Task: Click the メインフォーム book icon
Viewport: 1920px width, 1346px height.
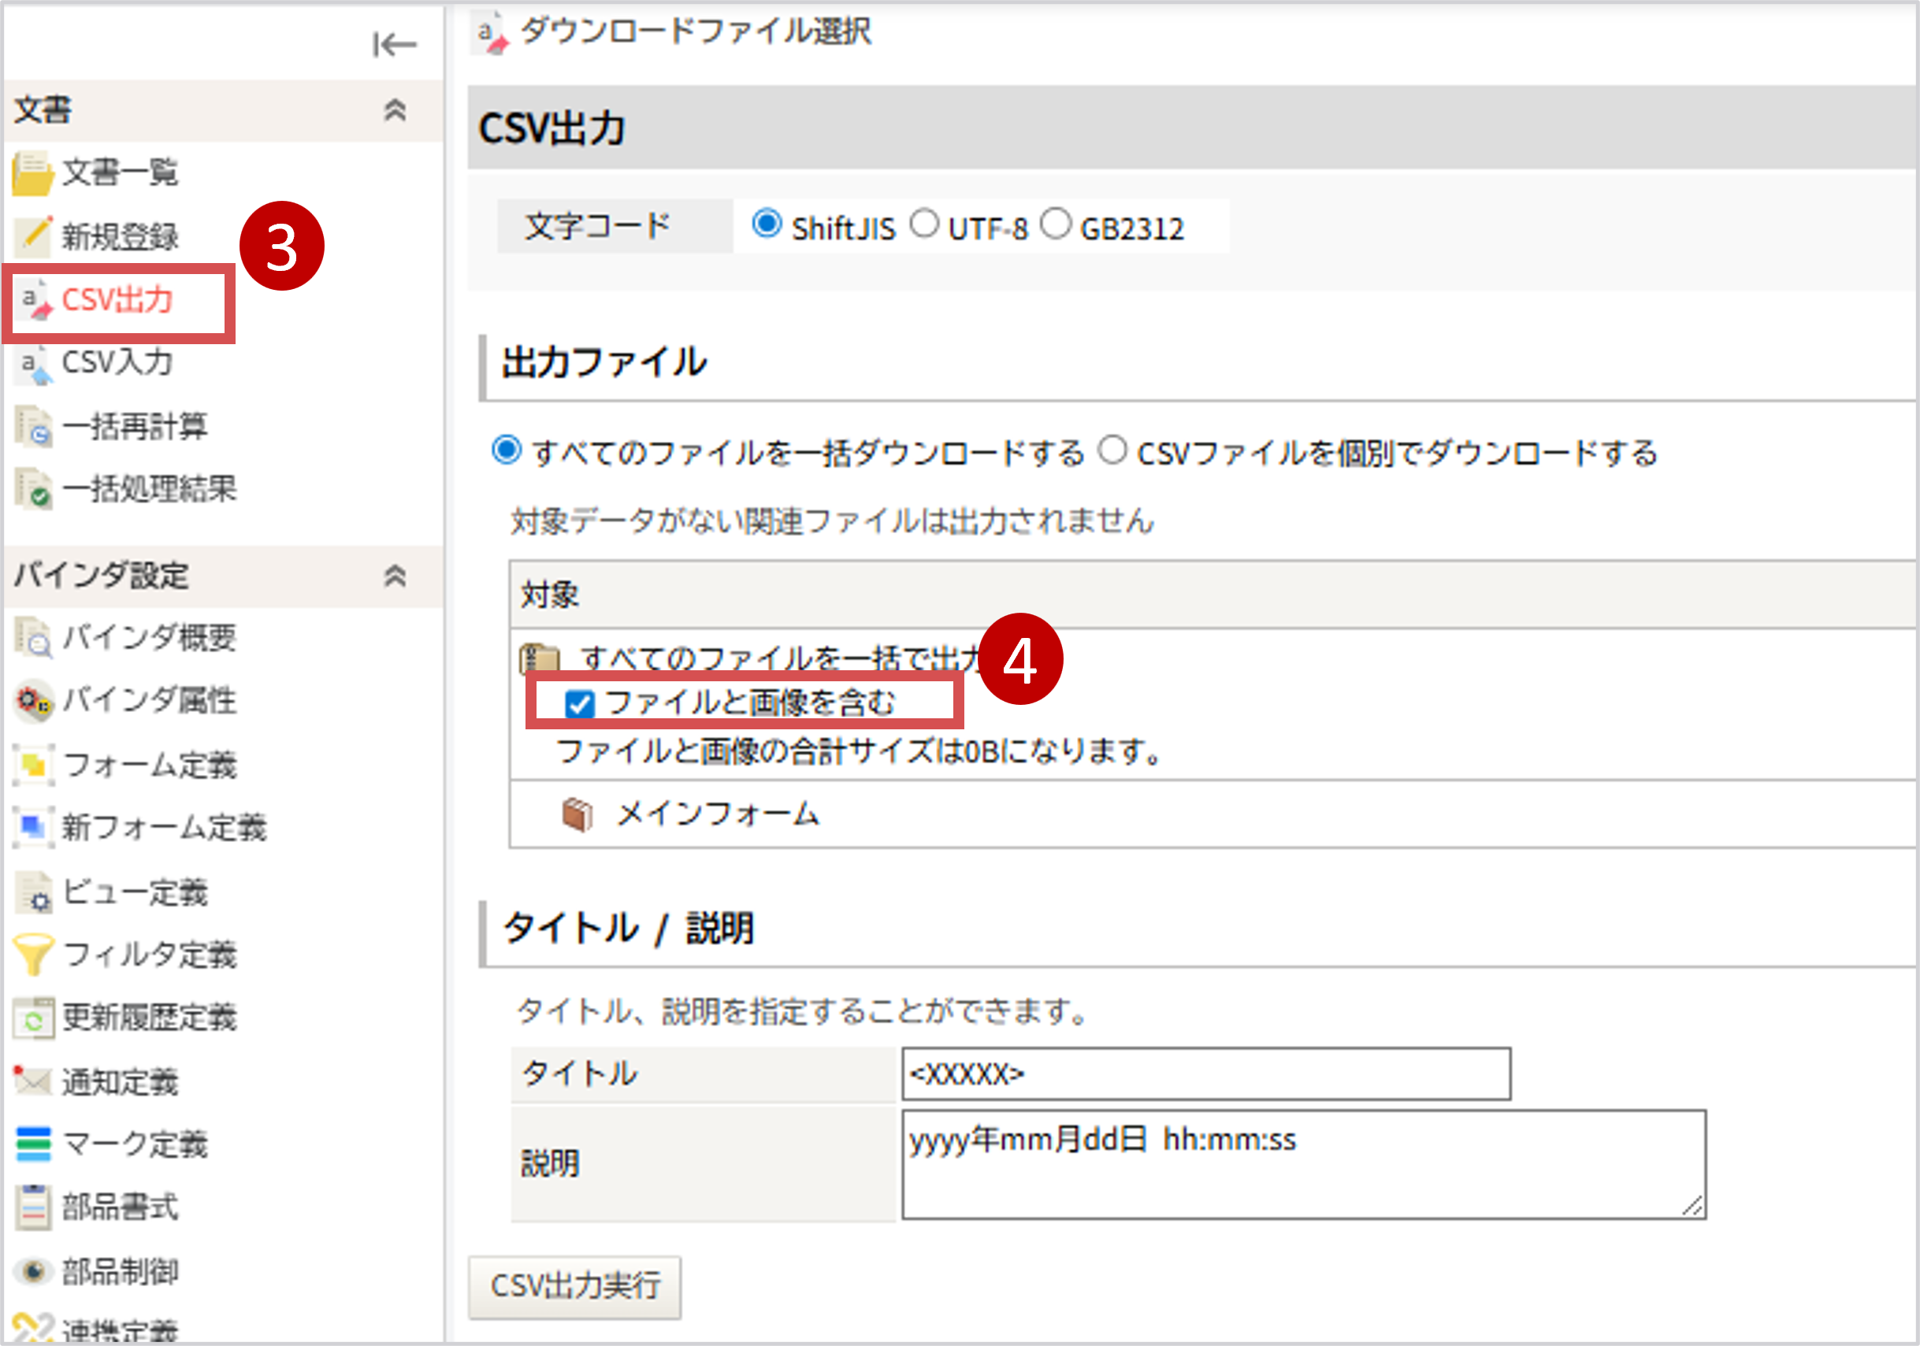Action: (x=577, y=814)
